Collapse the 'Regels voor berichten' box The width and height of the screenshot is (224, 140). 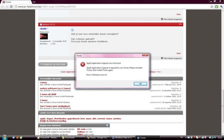pyautogui.click(x=107, y=125)
